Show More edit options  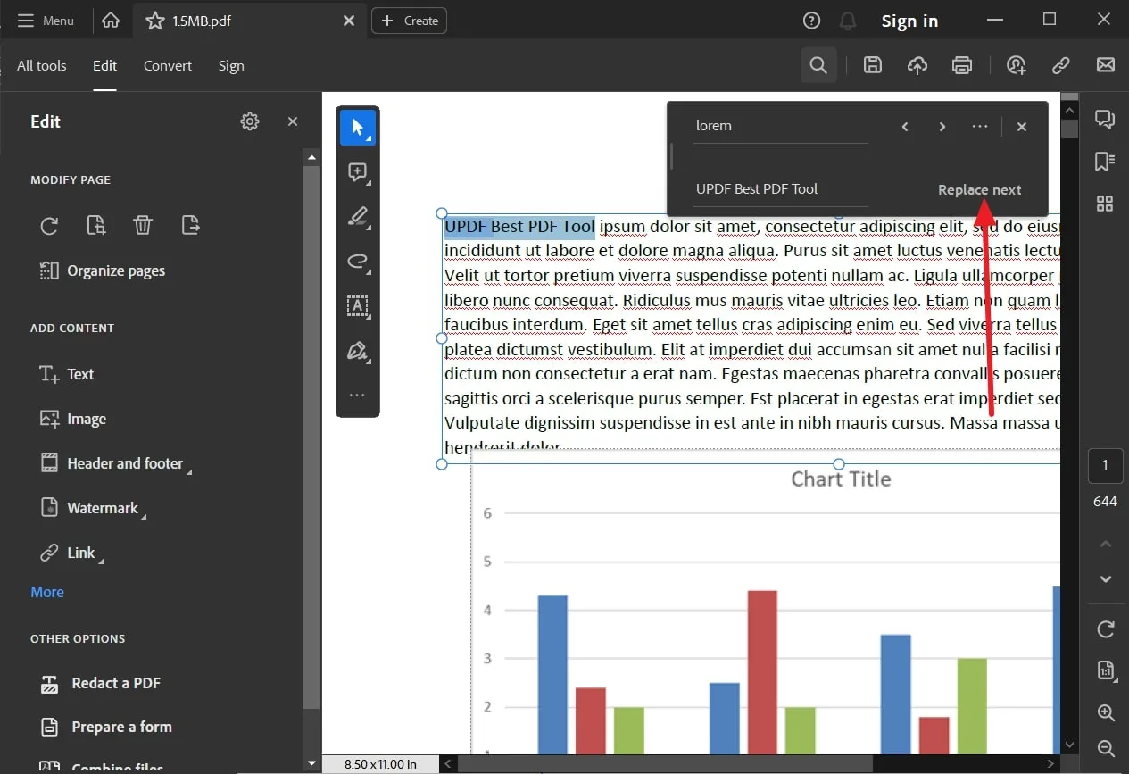tap(47, 592)
